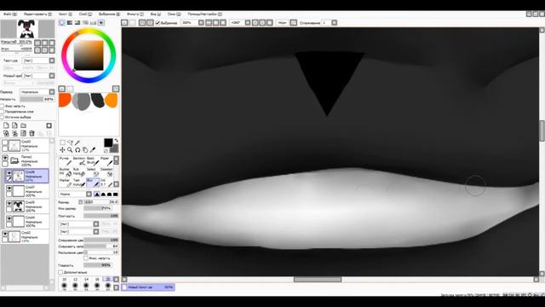This screenshot has height=307, width=545.
Task: Hide the Слой7 layer
Action: (9, 188)
